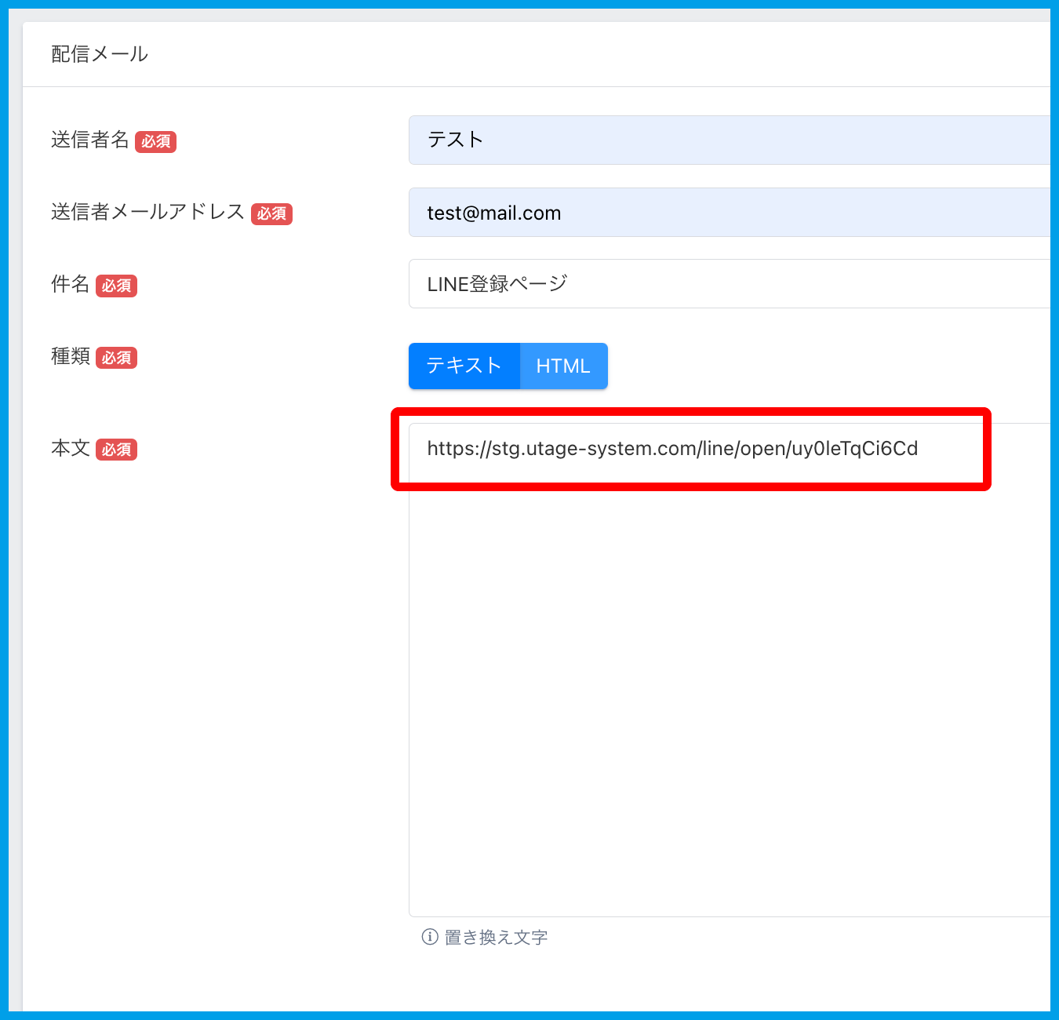Click the 送信者名 label text
1059x1020 pixels.
[90, 140]
